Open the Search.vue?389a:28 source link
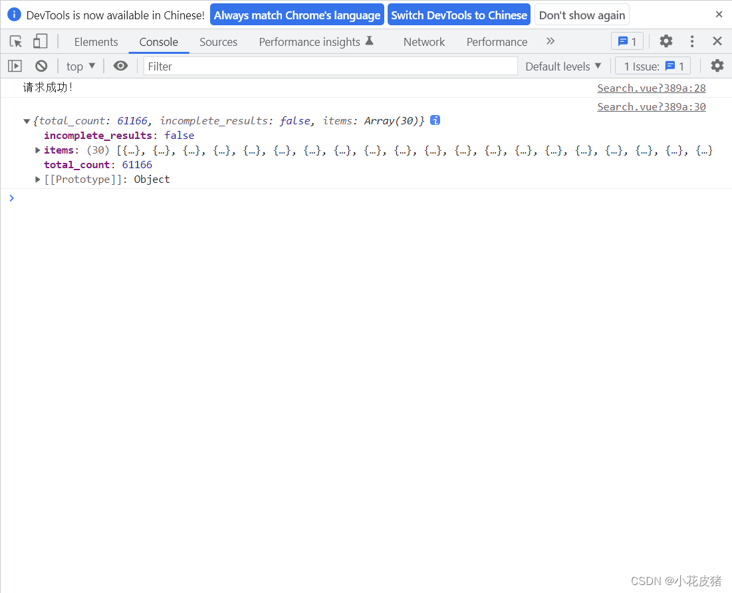The width and height of the screenshot is (732, 593). click(652, 88)
